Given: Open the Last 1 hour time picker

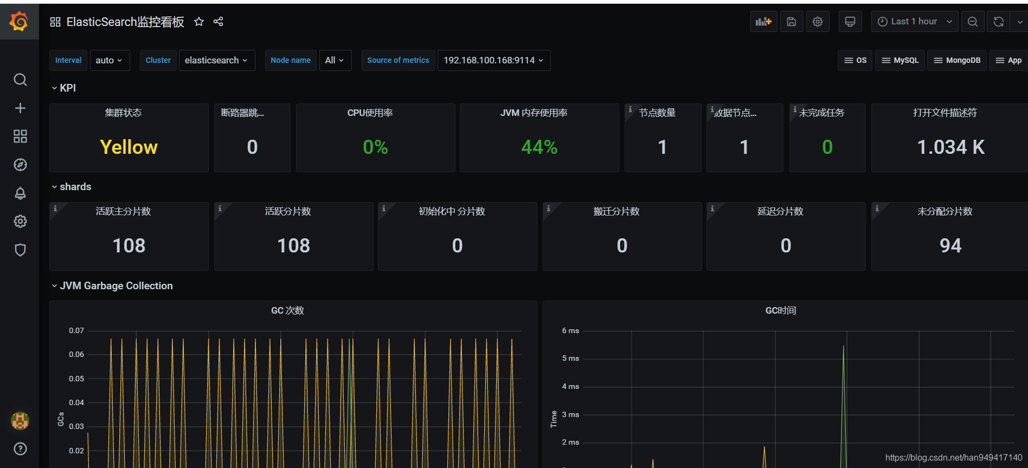Looking at the screenshot, I should point(915,22).
